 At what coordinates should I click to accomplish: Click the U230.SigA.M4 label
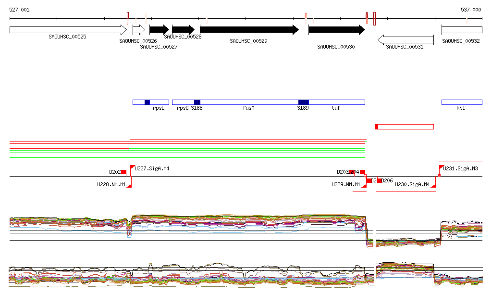(x=412, y=184)
